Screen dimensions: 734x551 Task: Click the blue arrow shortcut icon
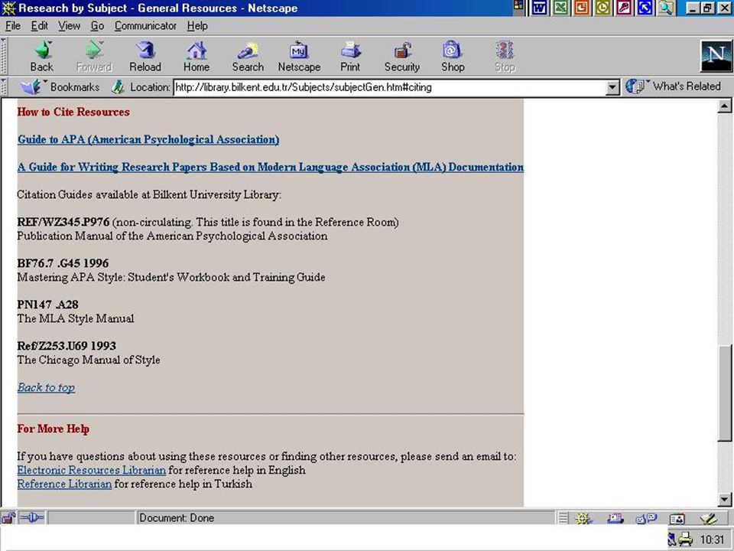pos(645,8)
